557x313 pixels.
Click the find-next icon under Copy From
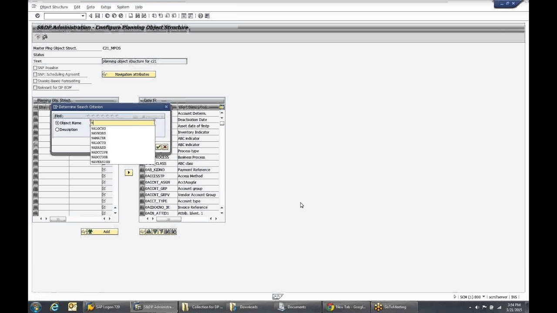coord(174,232)
